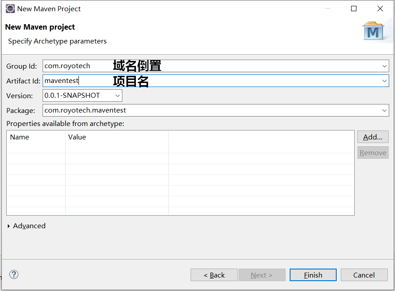Go back with the Back button

coord(214,275)
